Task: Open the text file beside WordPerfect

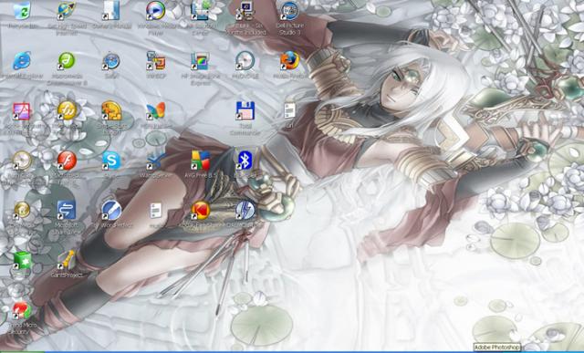Action: point(156,211)
